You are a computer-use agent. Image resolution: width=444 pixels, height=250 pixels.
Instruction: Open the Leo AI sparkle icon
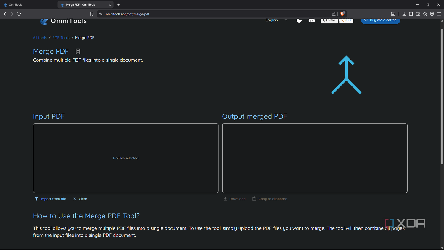(x=425, y=14)
